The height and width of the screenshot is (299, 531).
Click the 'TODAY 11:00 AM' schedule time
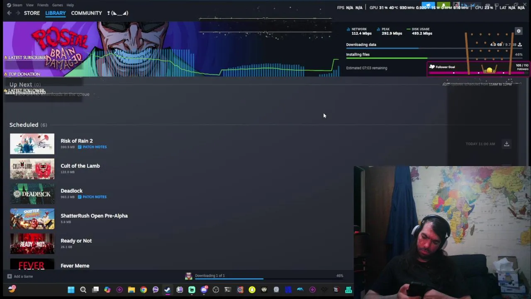(480, 144)
